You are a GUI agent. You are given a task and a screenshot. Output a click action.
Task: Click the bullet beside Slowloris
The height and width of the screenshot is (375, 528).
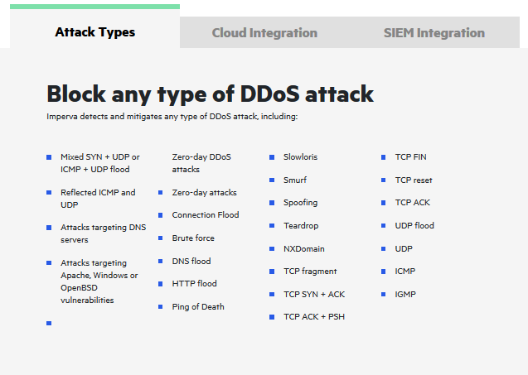271,157
